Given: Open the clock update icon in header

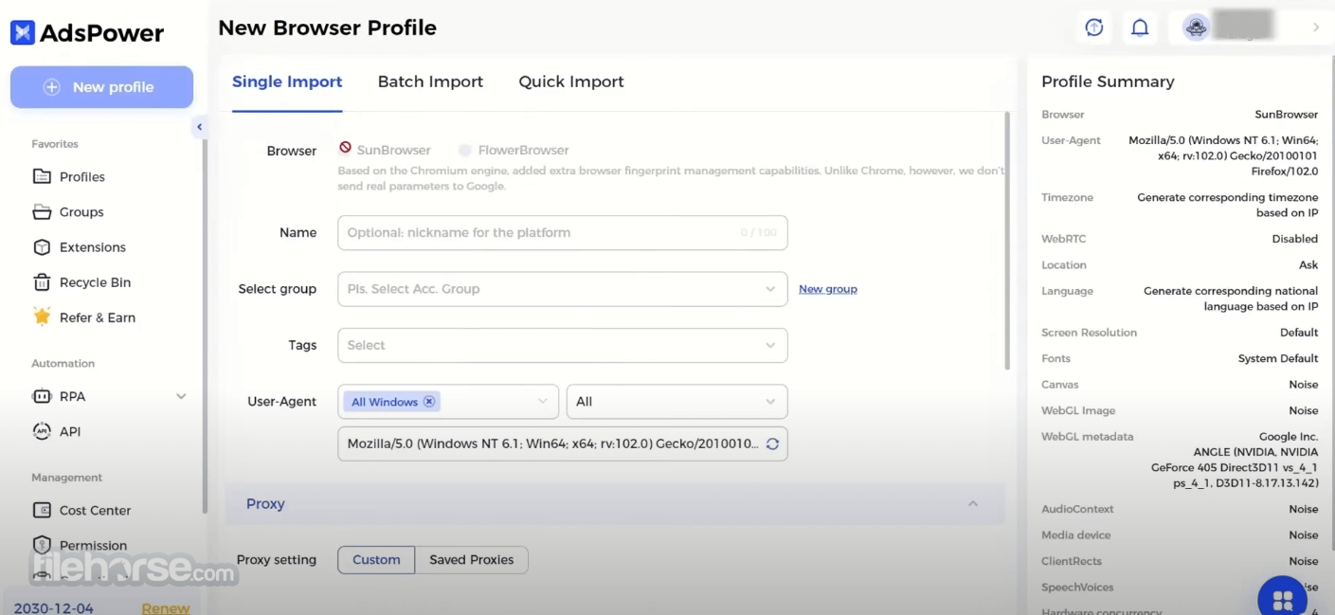Looking at the screenshot, I should pyautogui.click(x=1094, y=27).
